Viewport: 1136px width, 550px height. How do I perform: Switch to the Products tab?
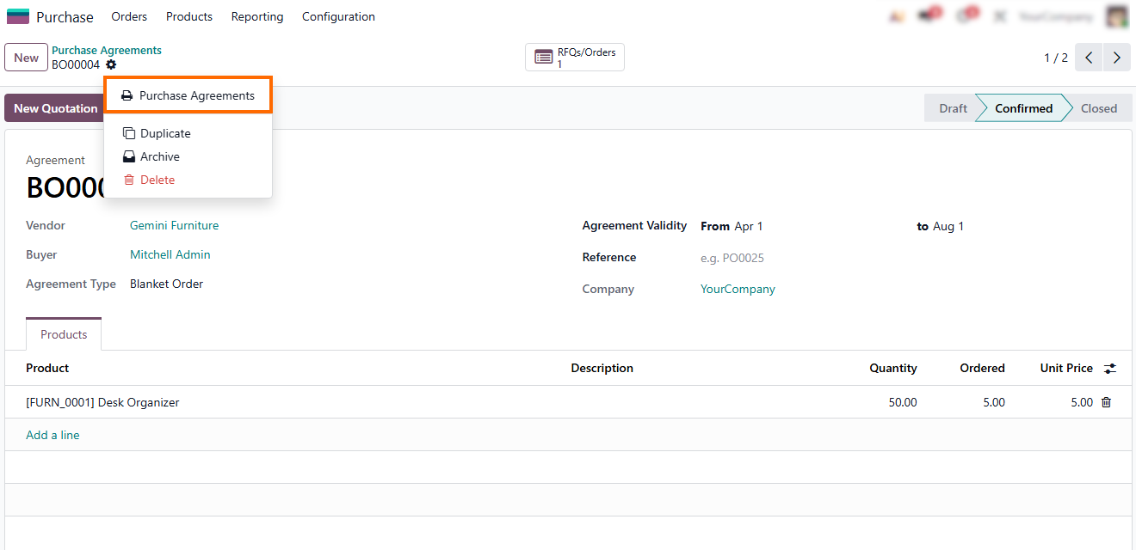(64, 334)
